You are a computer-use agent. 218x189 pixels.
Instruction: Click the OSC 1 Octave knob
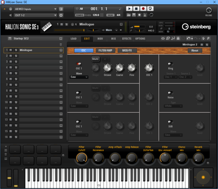pos(108,68)
